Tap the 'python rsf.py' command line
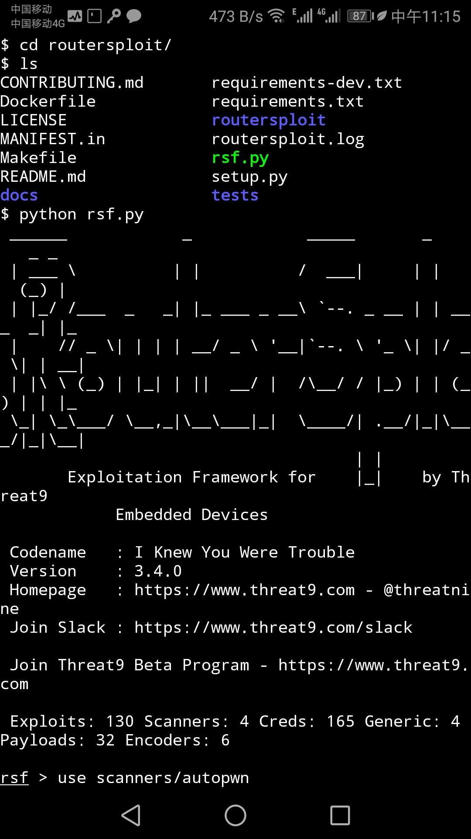The image size is (471, 839). [72, 215]
